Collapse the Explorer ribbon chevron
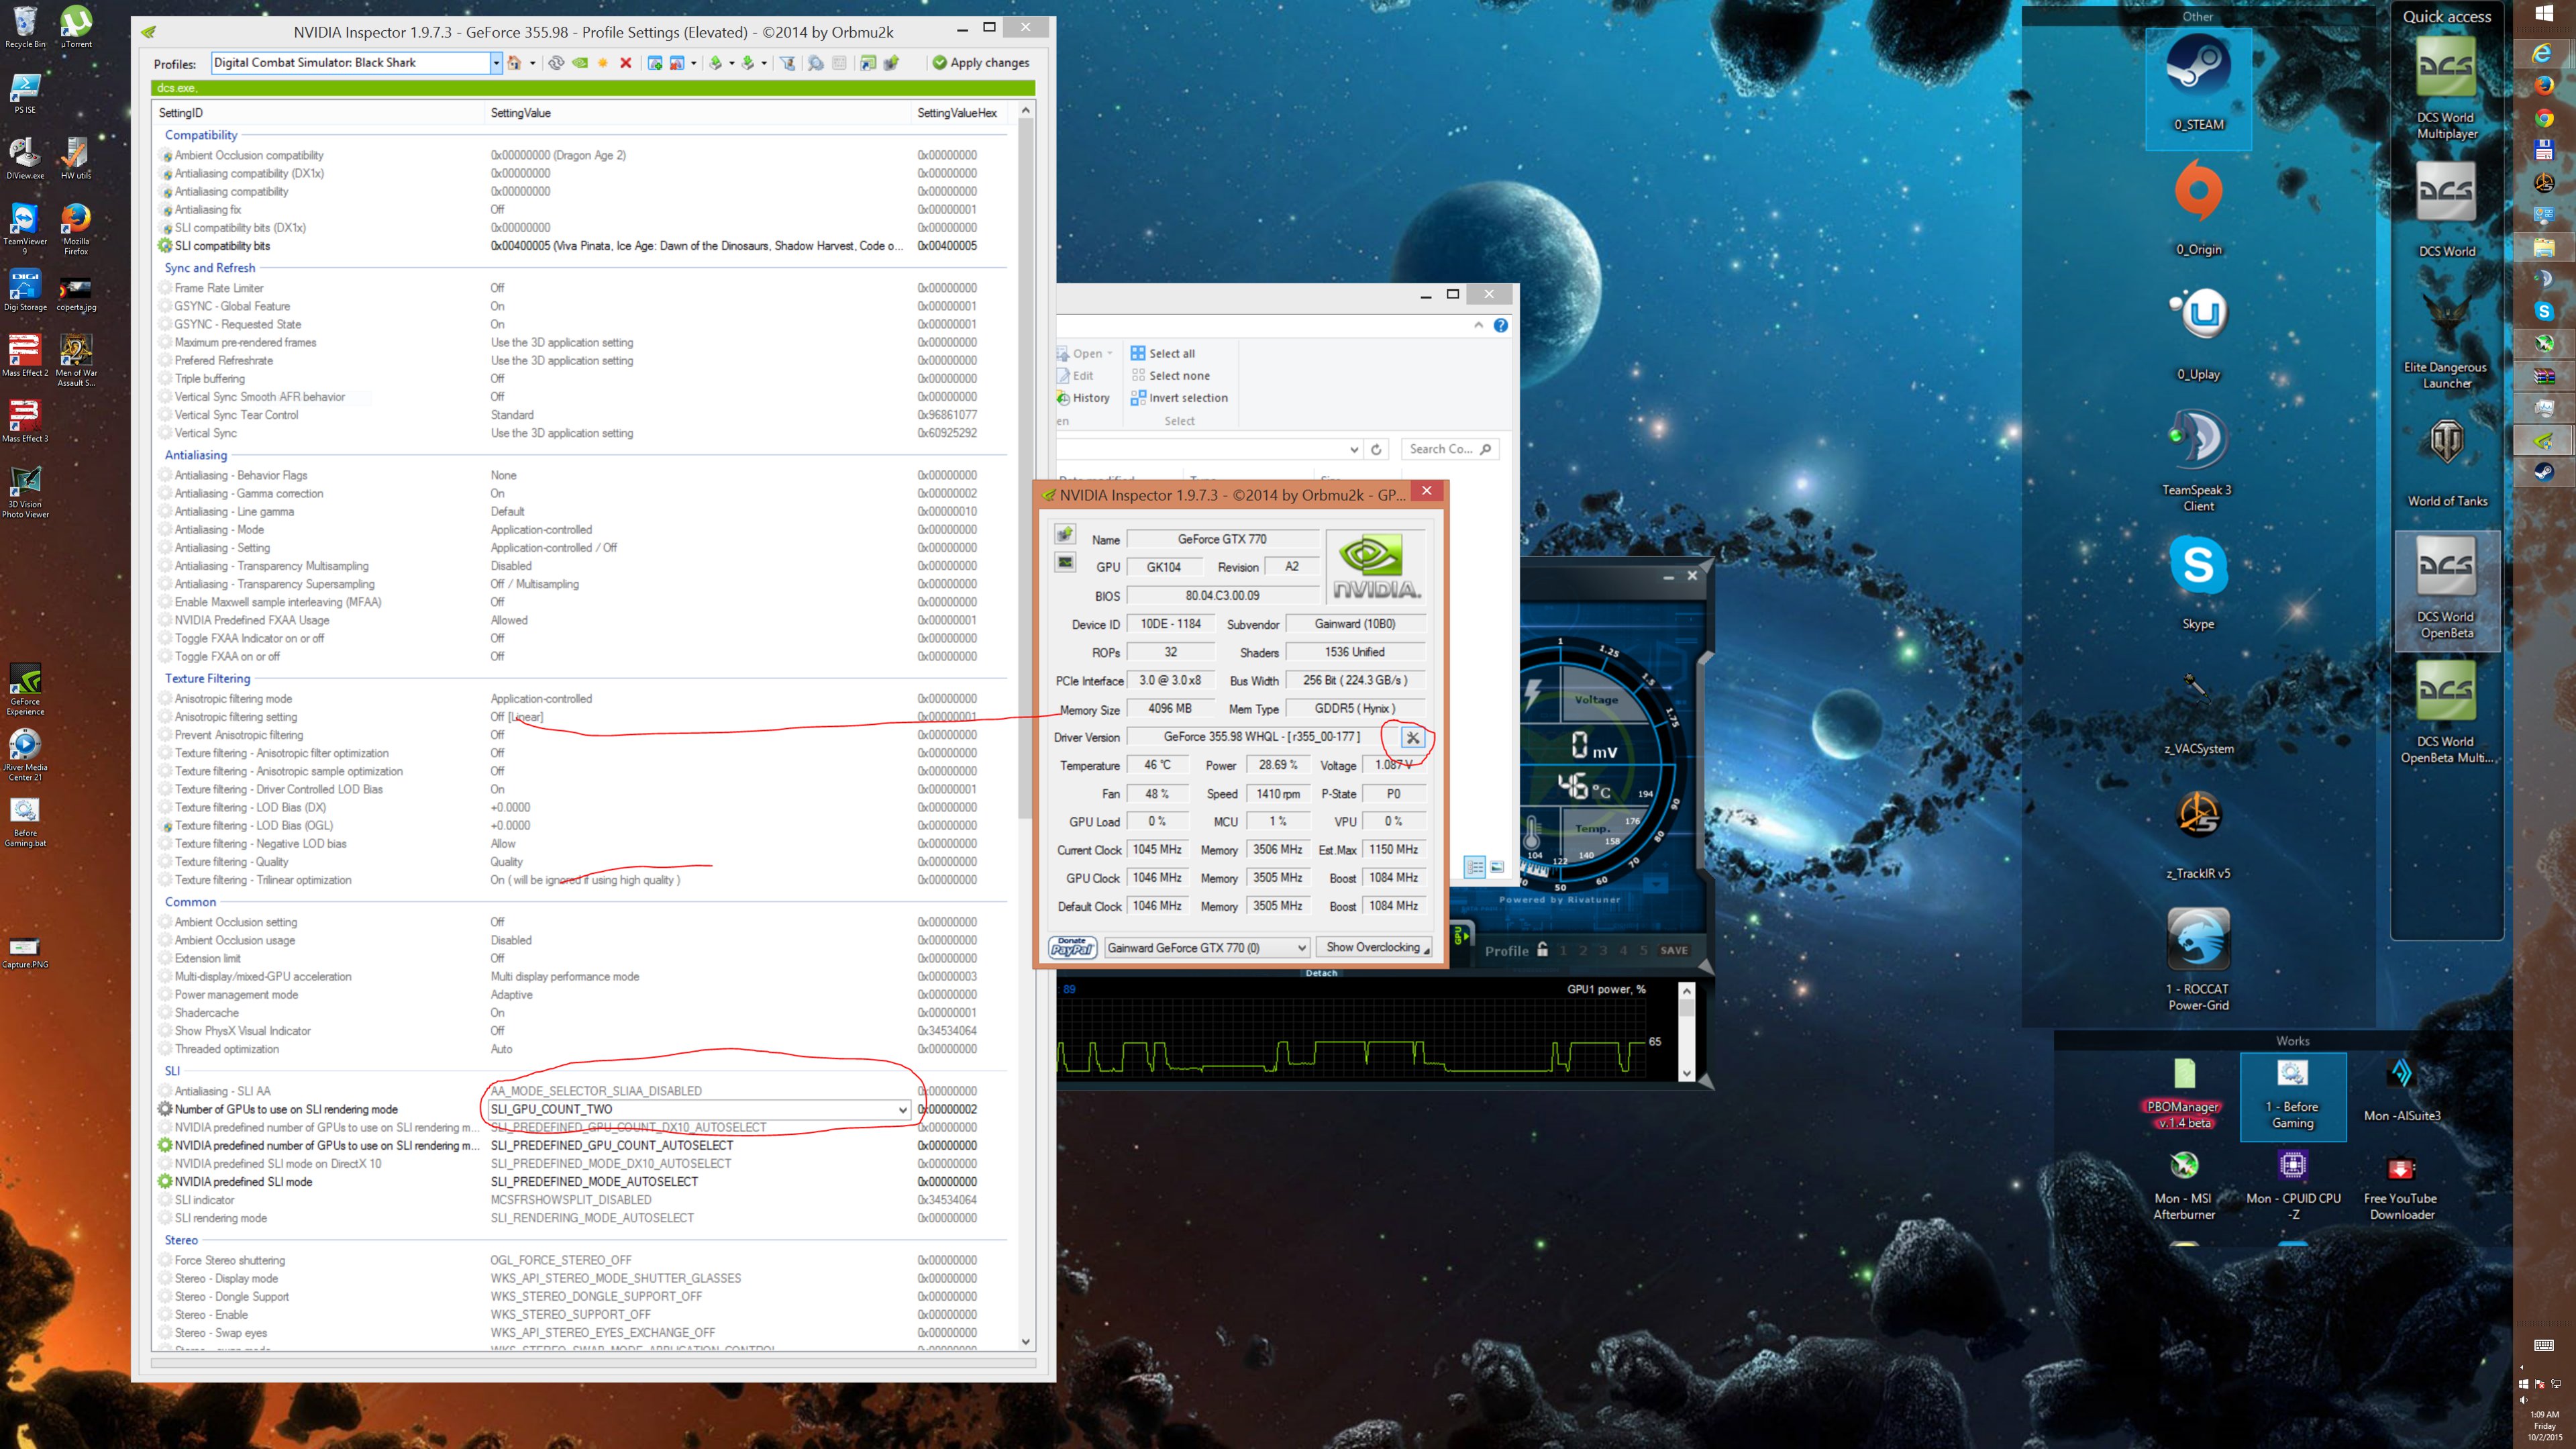The height and width of the screenshot is (1449, 2576). (x=1478, y=325)
